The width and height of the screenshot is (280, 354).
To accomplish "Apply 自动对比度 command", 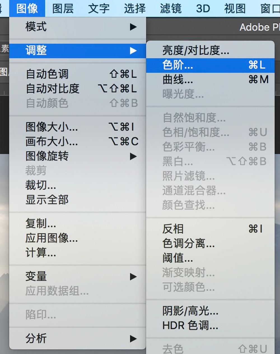I will pyautogui.click(x=78, y=89).
